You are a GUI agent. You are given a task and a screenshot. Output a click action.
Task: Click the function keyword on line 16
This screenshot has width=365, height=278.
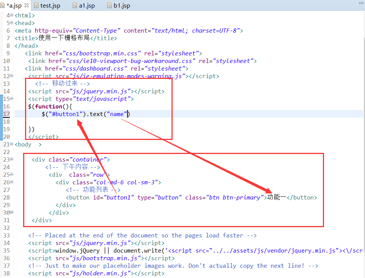point(49,106)
